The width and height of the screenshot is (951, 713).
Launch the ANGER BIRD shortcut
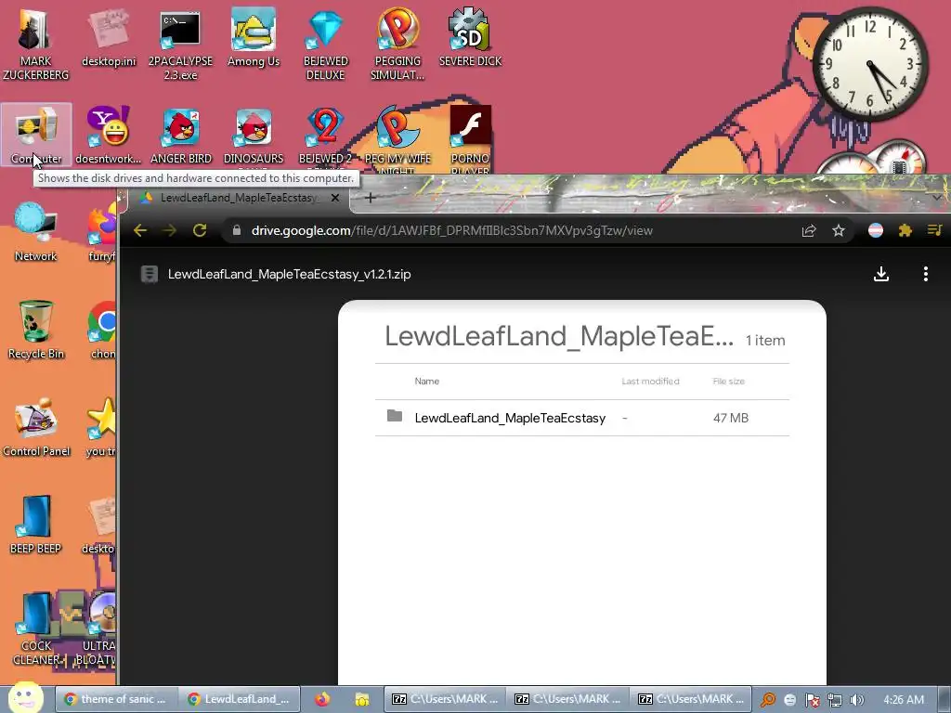pyautogui.click(x=181, y=136)
